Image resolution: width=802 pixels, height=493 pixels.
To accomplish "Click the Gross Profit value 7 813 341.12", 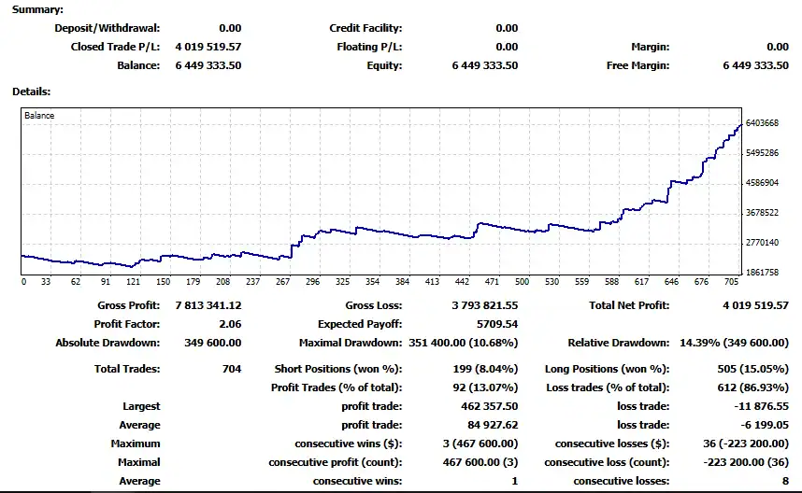I will 208,305.
